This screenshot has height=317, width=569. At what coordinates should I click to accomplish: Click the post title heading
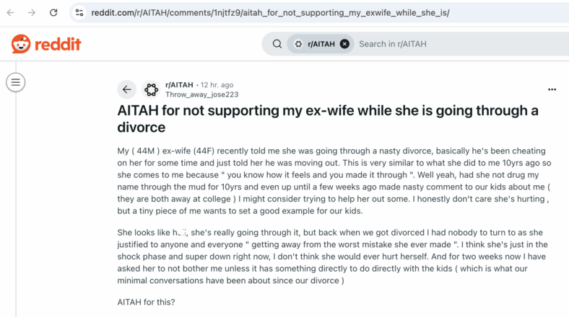coord(328,119)
